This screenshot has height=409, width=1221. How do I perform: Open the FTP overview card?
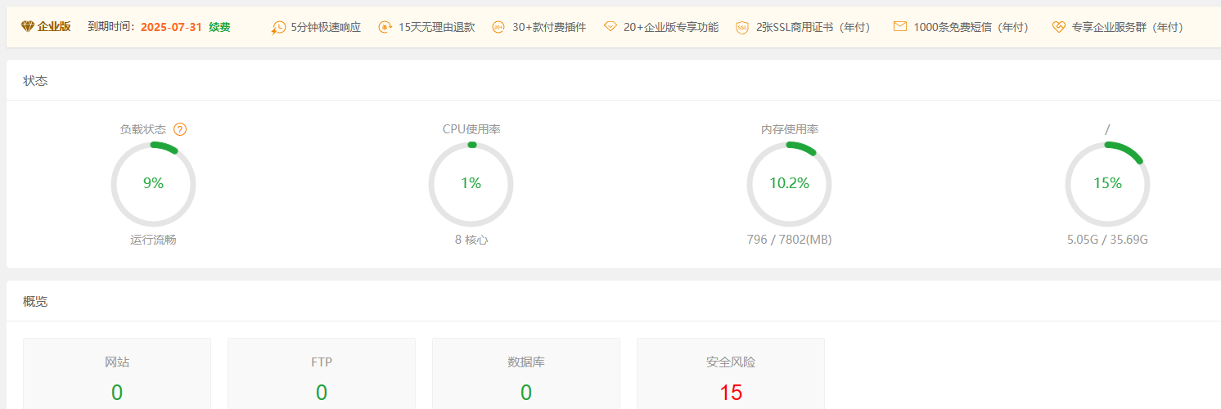(x=322, y=374)
